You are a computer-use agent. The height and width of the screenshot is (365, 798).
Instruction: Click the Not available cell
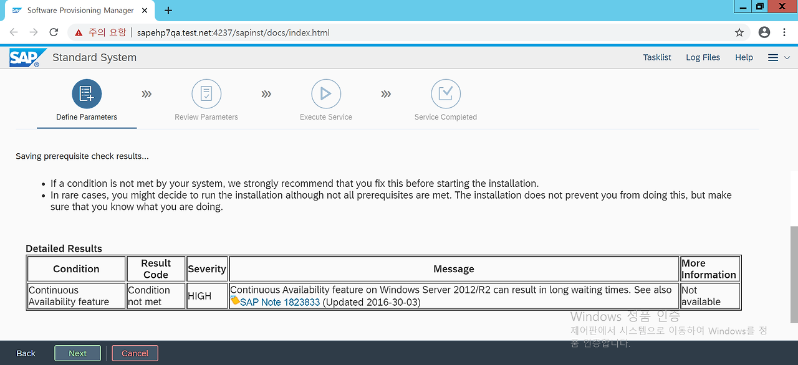pyautogui.click(x=710, y=296)
